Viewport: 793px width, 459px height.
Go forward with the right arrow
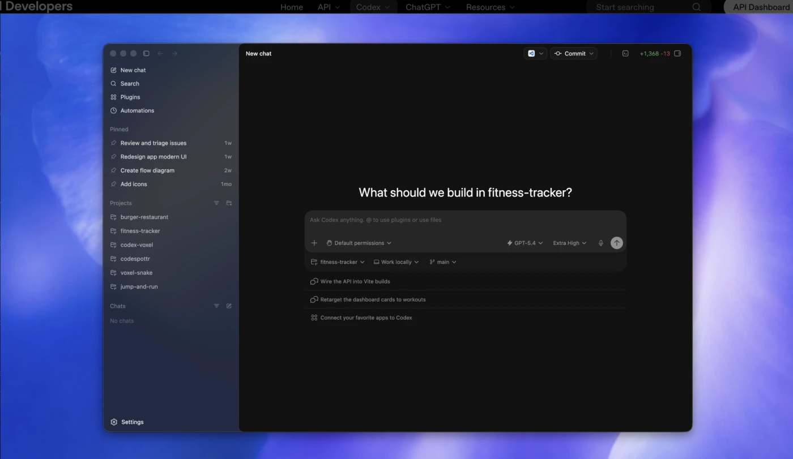coord(174,53)
